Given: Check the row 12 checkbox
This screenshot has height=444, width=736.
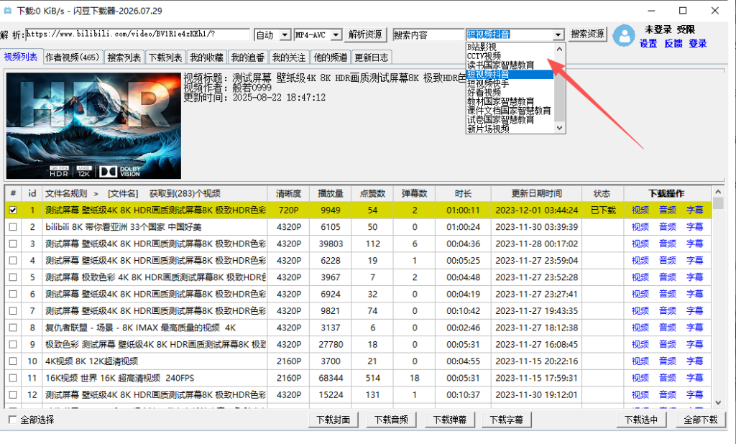Looking at the screenshot, I should [13, 394].
